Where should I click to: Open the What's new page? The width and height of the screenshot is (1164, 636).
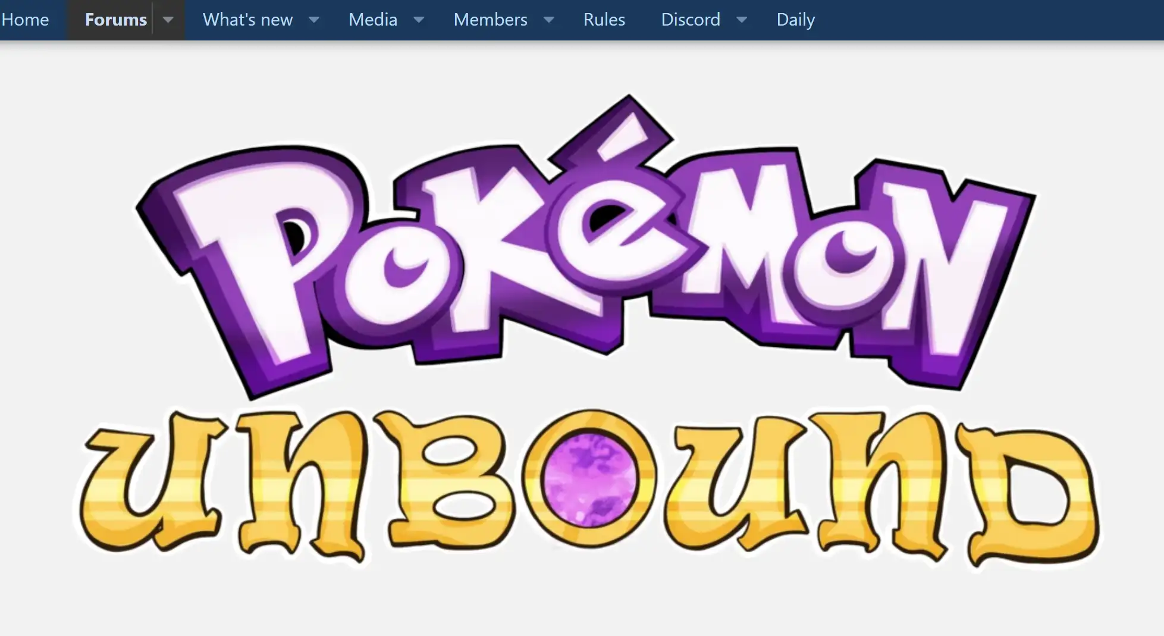click(x=247, y=20)
